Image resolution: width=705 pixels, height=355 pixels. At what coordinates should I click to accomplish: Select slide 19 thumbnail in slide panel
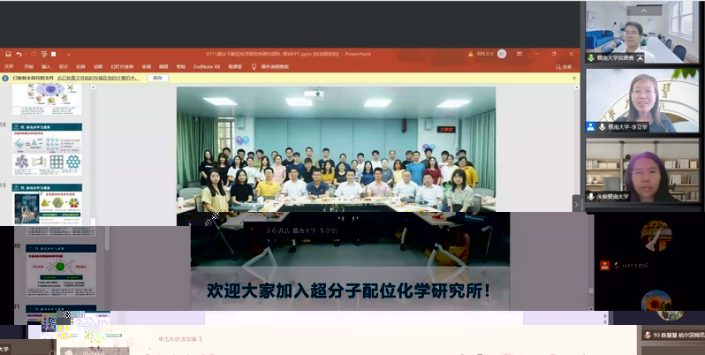(47, 203)
